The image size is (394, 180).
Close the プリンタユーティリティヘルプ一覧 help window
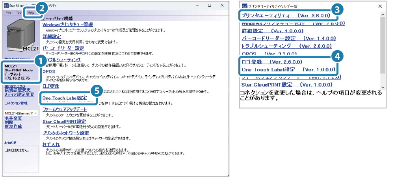pos(380,7)
